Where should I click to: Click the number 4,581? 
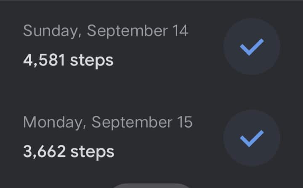pos(44,60)
